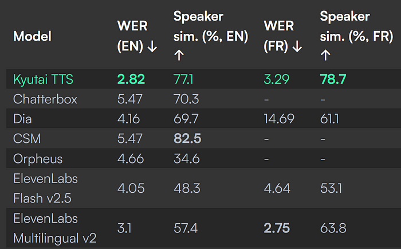Select the bold 82.5 speaker similarity value
401x249 pixels.
pyautogui.click(x=187, y=139)
